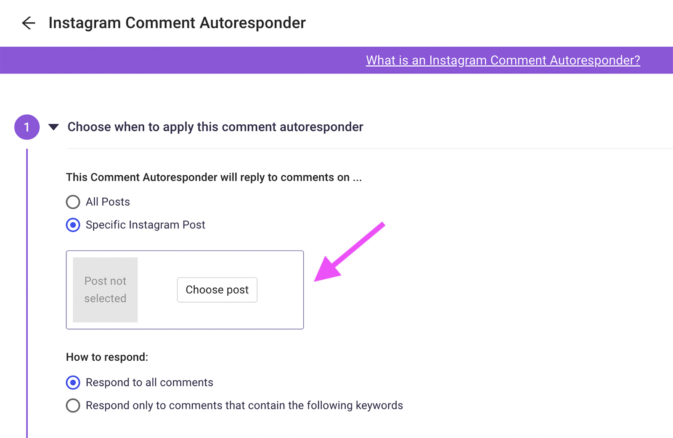
Task: Click the "Post not selected" placeholder thumbnail
Action: click(x=105, y=290)
